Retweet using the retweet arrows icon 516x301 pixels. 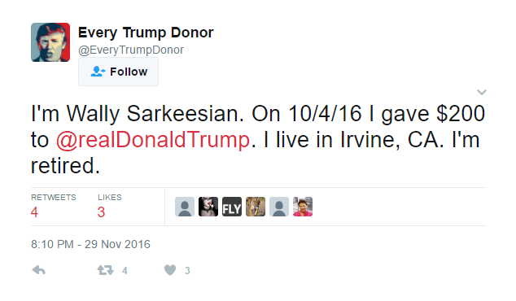coord(105,270)
